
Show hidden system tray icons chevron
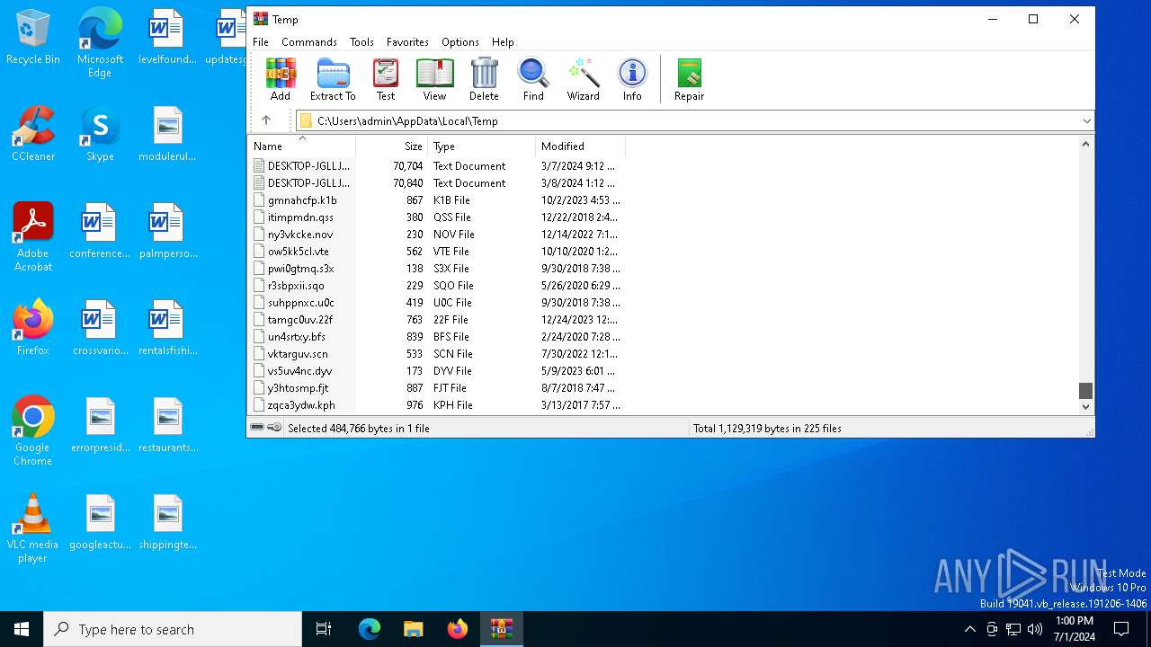tap(969, 629)
